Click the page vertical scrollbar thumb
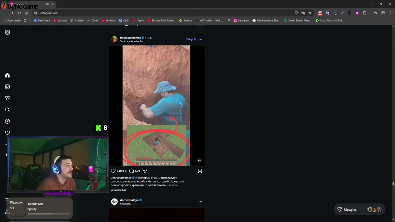395x222 pixels. pyautogui.click(x=393, y=184)
